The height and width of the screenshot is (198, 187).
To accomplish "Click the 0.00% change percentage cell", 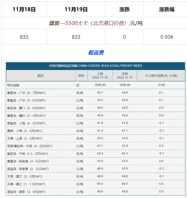I will [167, 37].
